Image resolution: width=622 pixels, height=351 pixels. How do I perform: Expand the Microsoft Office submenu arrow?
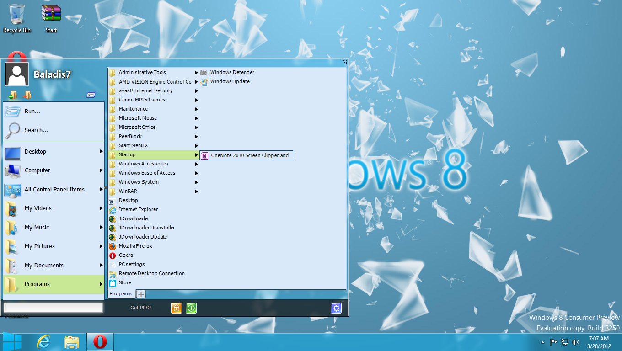point(197,128)
